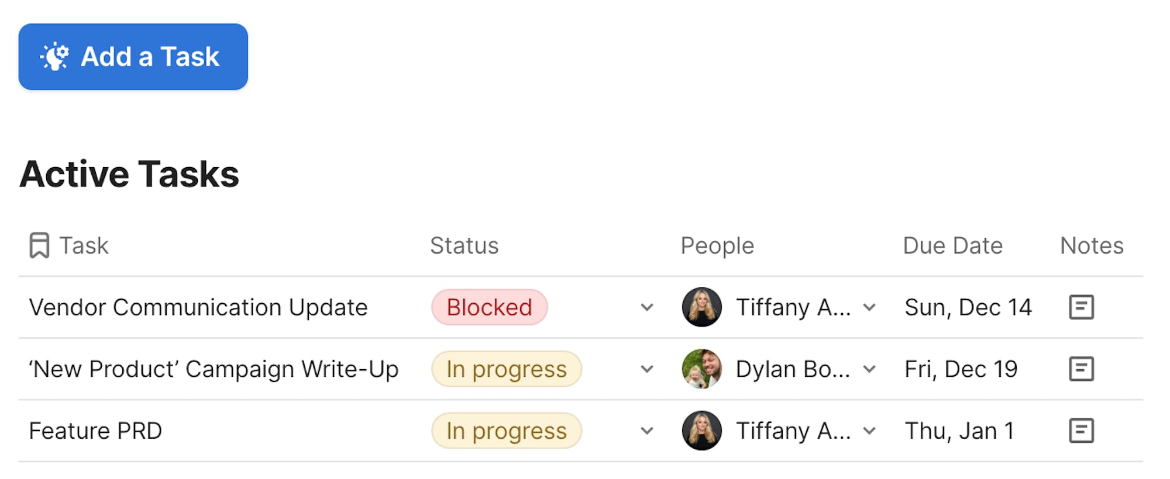1170x479 pixels.
Task: Click the Due Date column header
Action: [x=952, y=245]
